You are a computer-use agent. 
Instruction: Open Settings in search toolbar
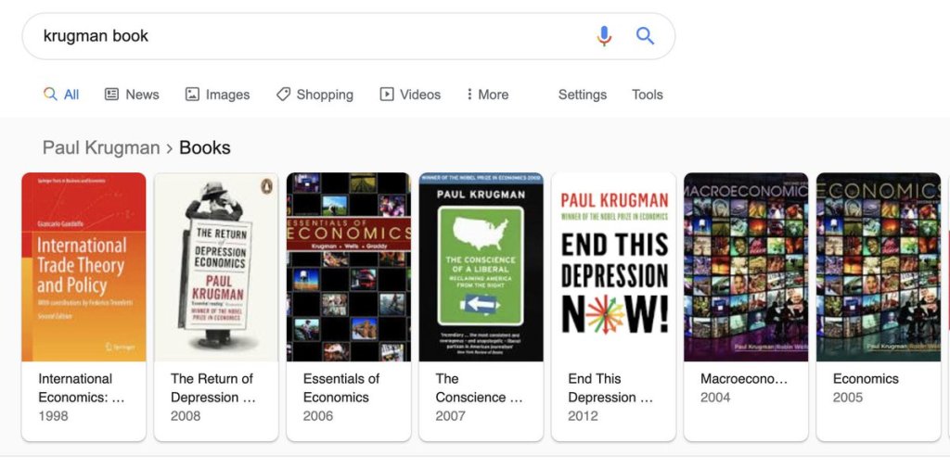(582, 95)
